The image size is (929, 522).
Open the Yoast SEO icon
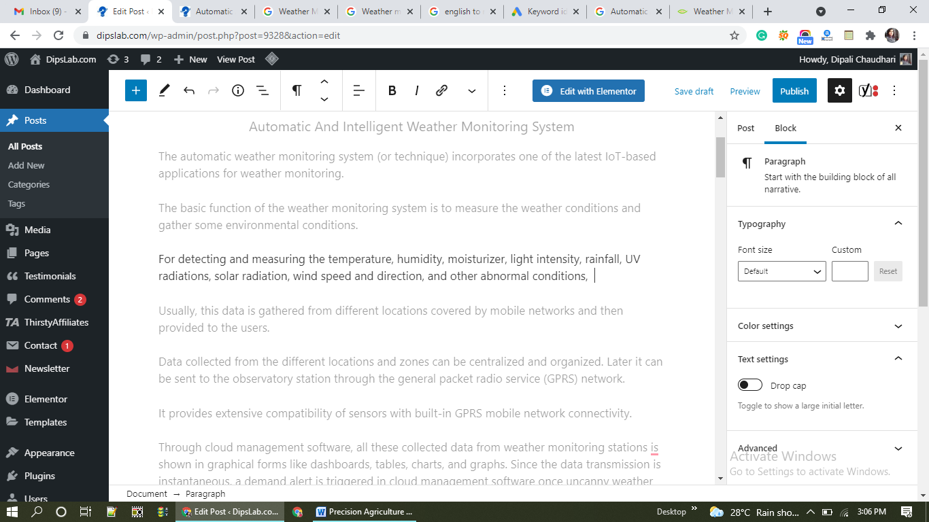[x=867, y=90]
